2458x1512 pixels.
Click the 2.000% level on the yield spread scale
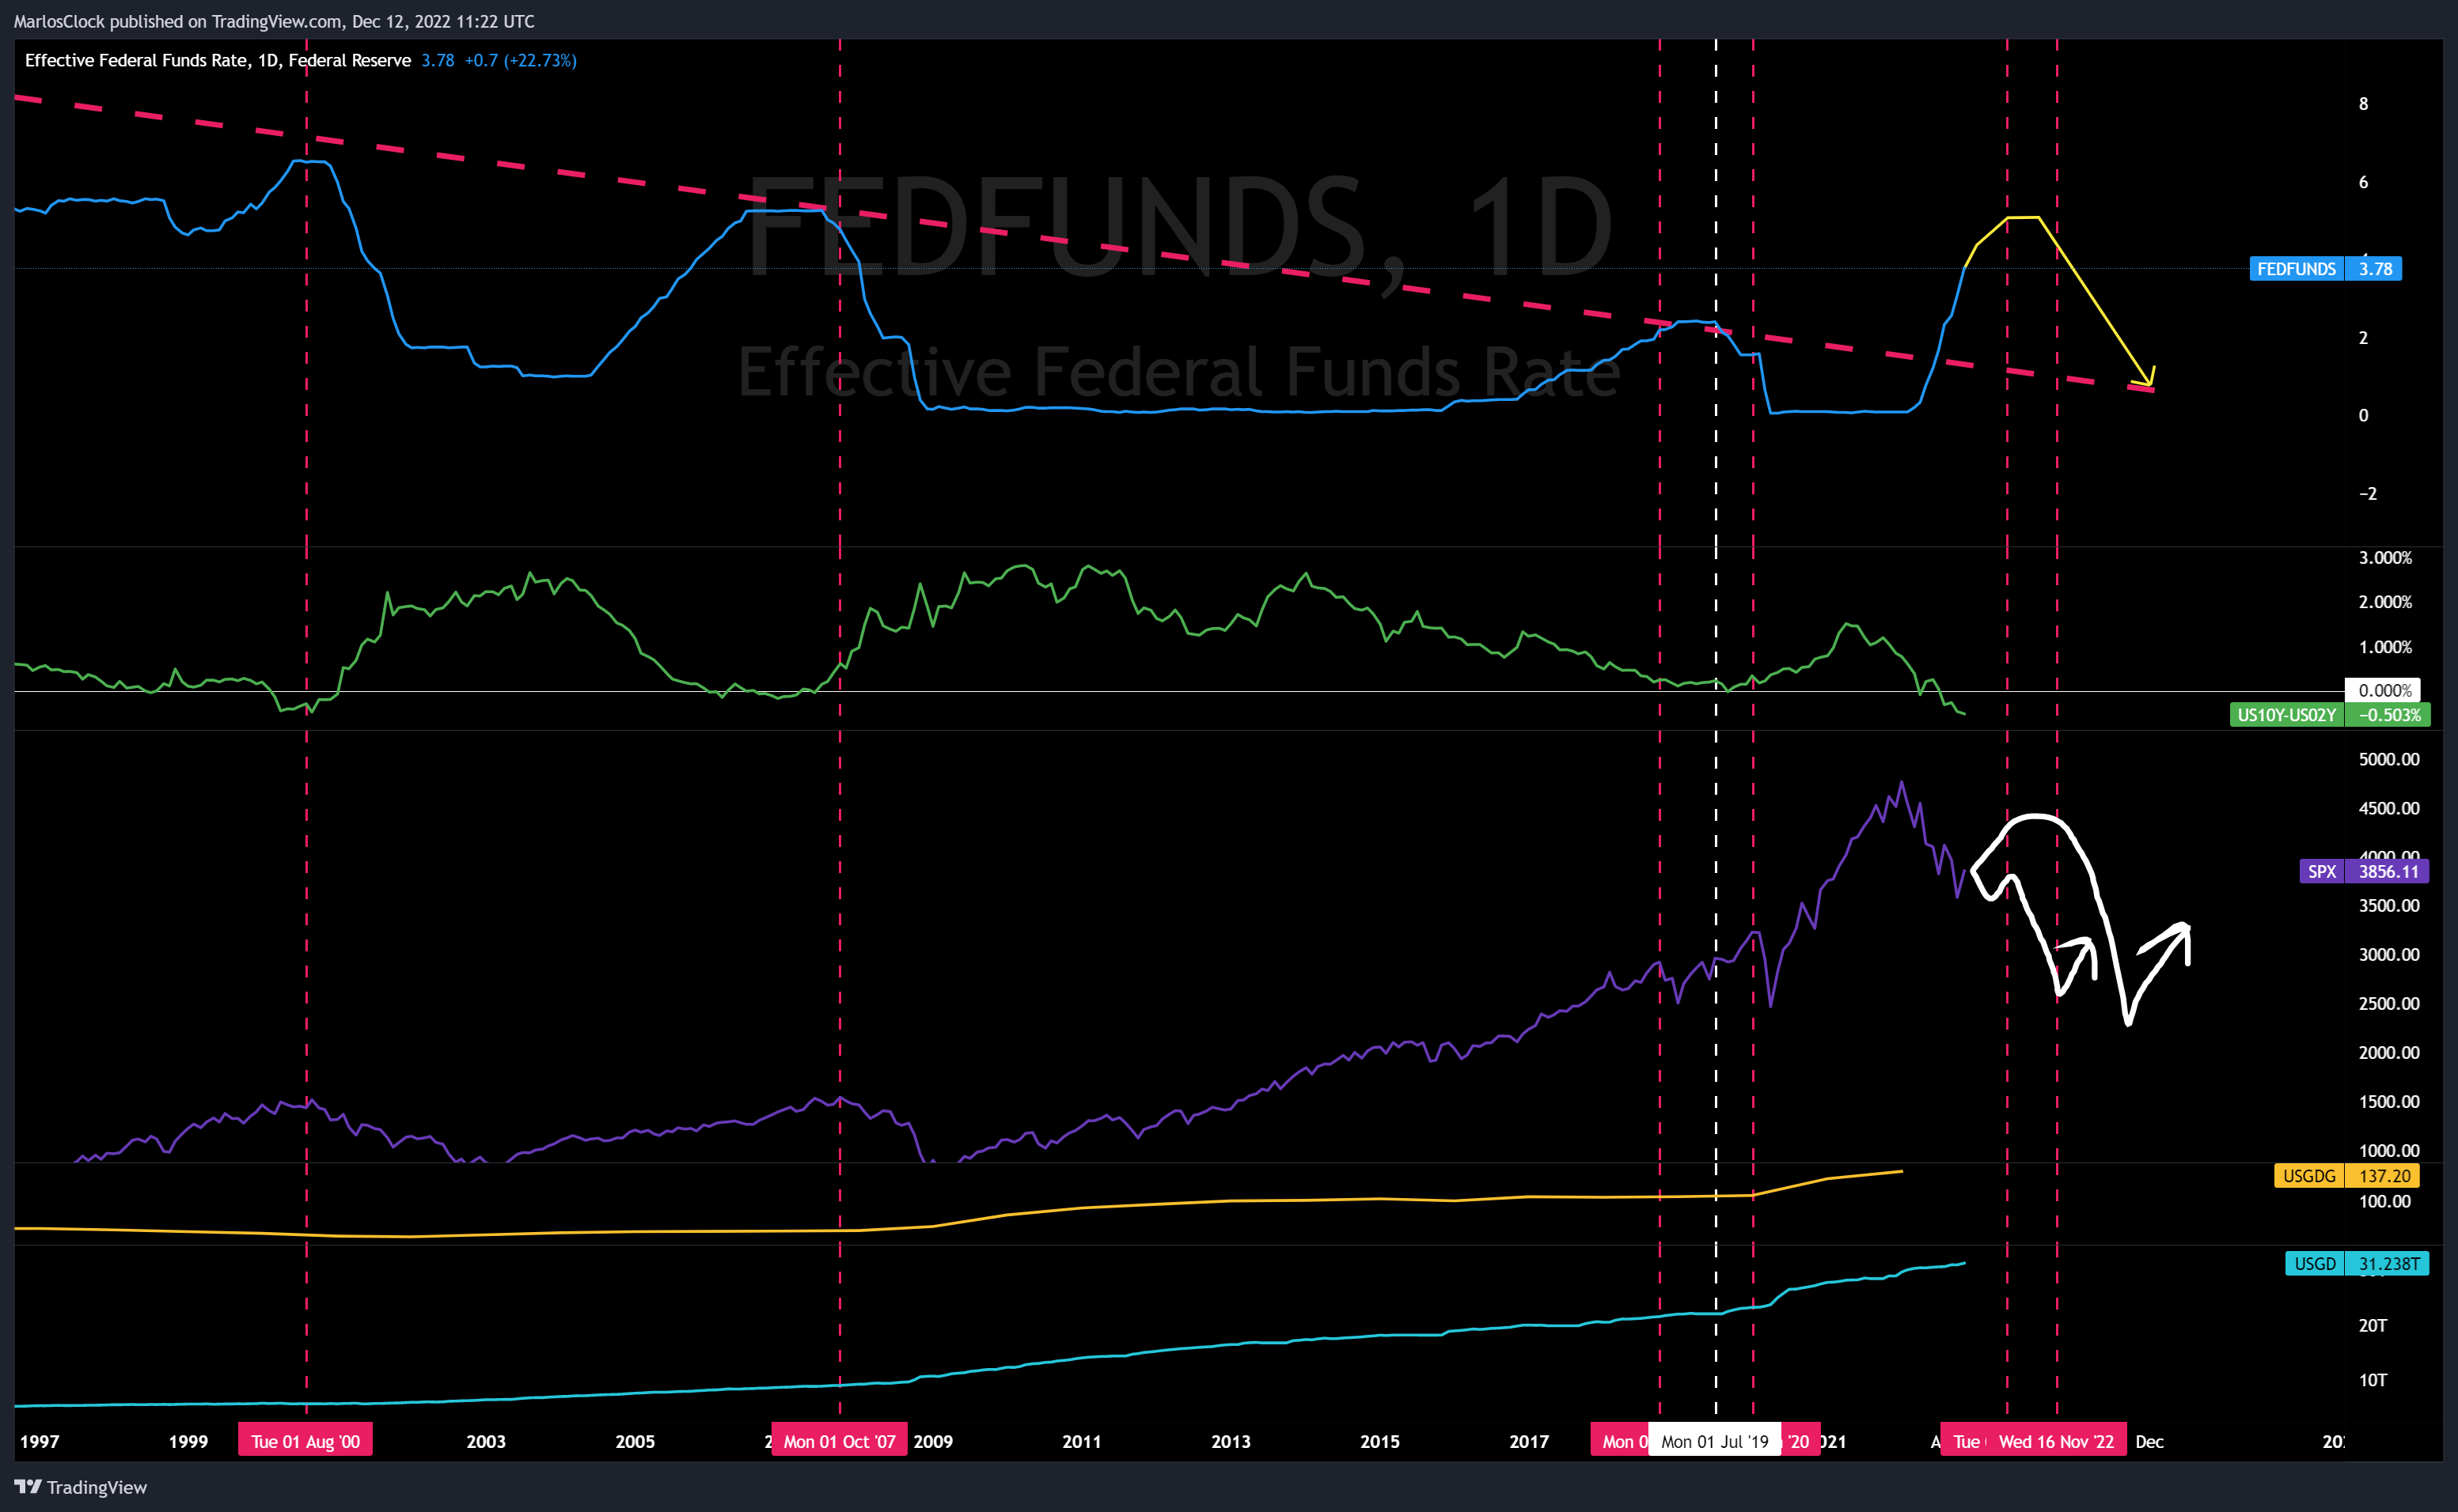[x=2385, y=602]
